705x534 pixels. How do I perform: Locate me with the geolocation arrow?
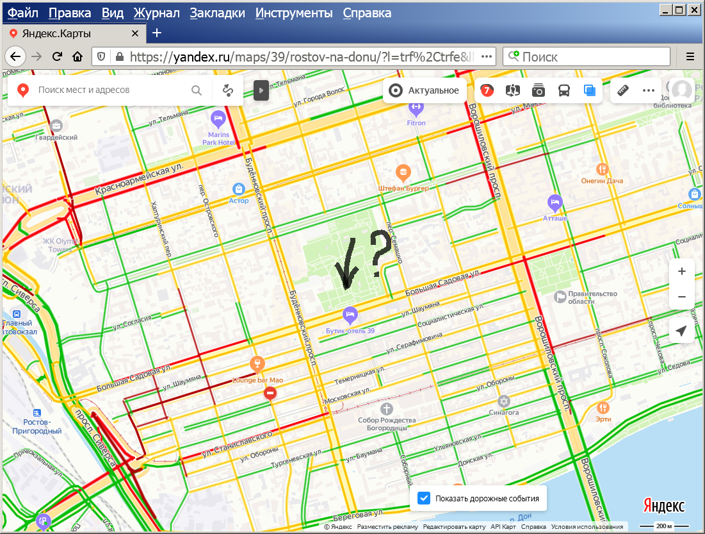coord(681,331)
